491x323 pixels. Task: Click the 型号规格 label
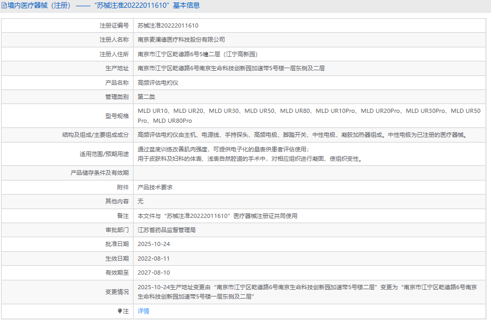117,116
